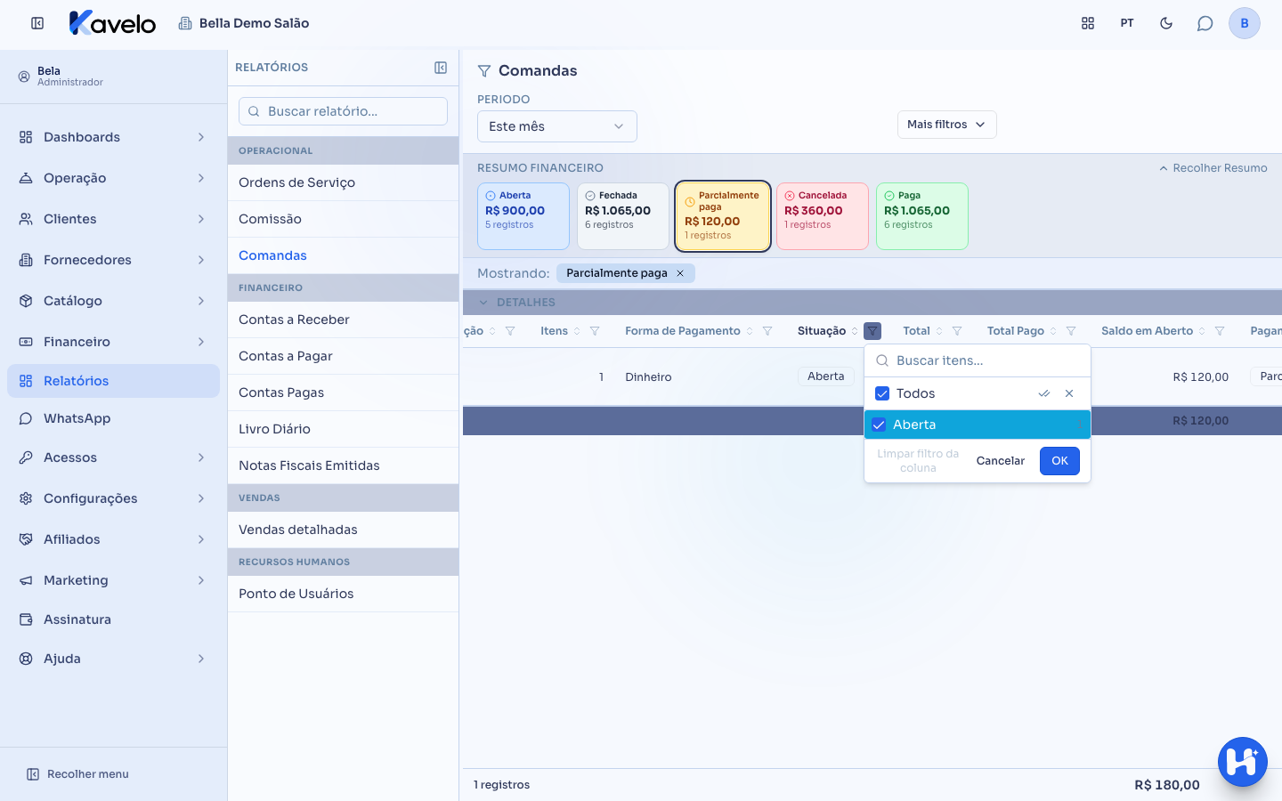Uncheck the Aberta checkbox

879,425
